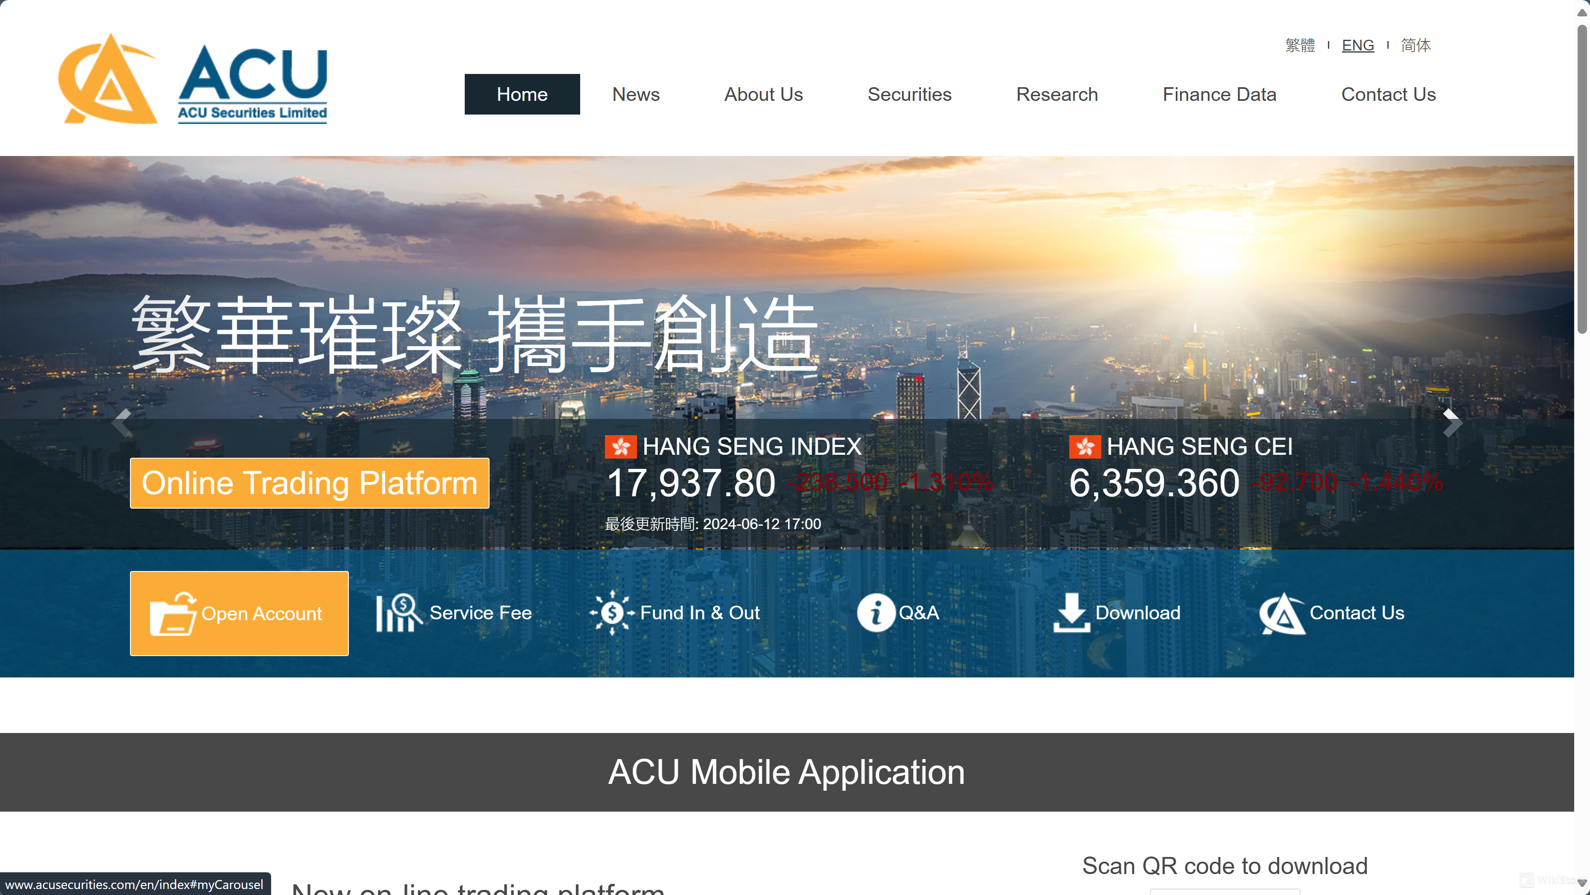Go to the News page
The width and height of the screenshot is (1590, 895).
635,94
